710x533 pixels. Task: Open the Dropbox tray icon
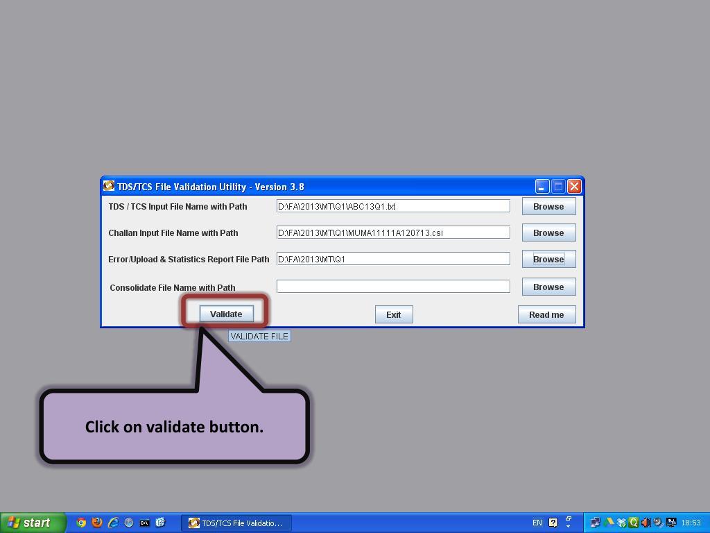(x=621, y=523)
